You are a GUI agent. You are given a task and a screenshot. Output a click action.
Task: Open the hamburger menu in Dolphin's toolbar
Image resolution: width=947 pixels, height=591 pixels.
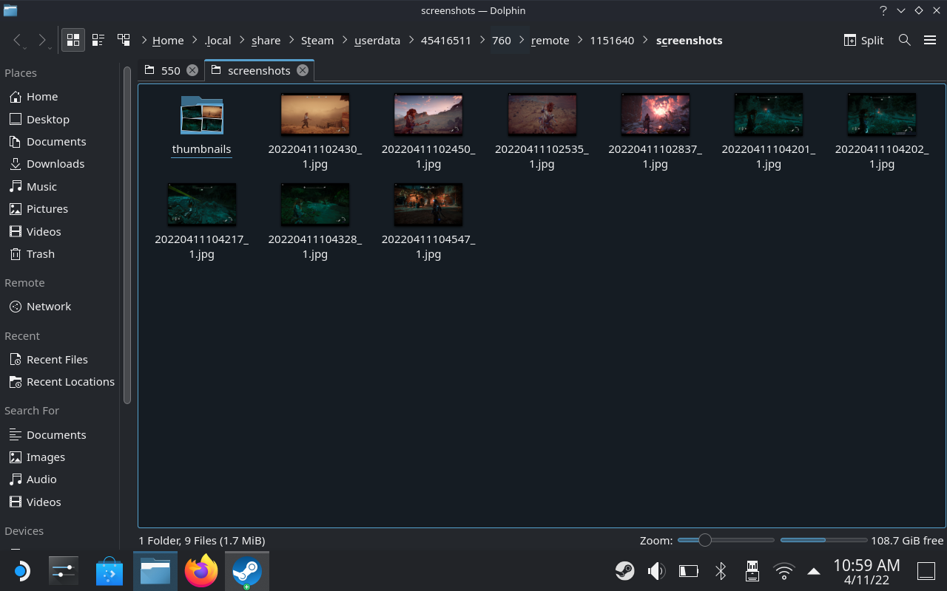930,40
